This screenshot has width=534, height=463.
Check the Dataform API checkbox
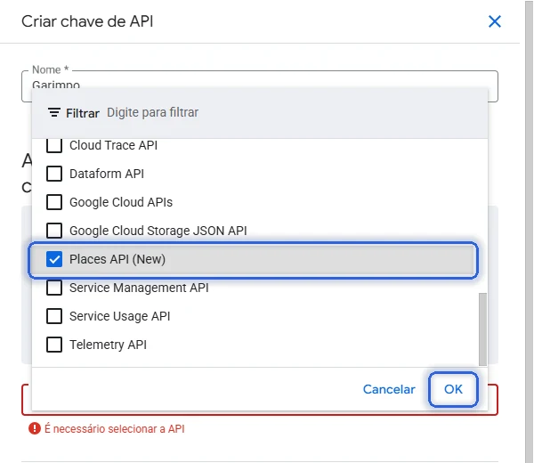tap(54, 174)
